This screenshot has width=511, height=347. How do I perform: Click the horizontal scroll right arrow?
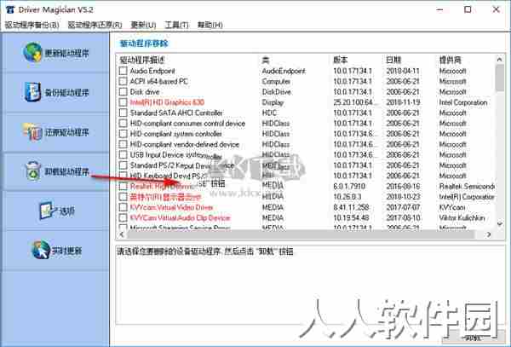tap(488, 234)
